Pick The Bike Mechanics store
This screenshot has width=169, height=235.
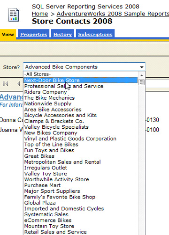pos(81,98)
